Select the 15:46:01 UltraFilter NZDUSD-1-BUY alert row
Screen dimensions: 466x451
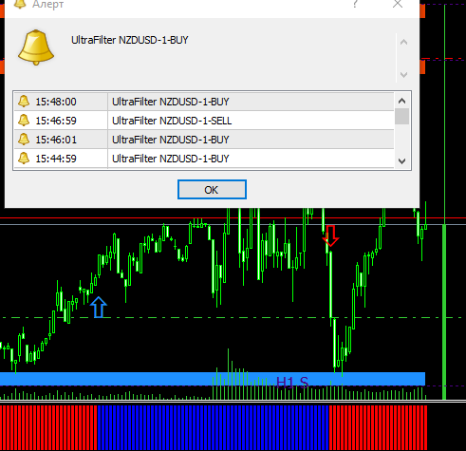coord(204,140)
